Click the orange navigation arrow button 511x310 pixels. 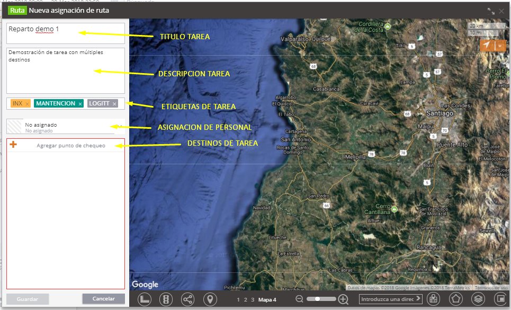(x=487, y=46)
